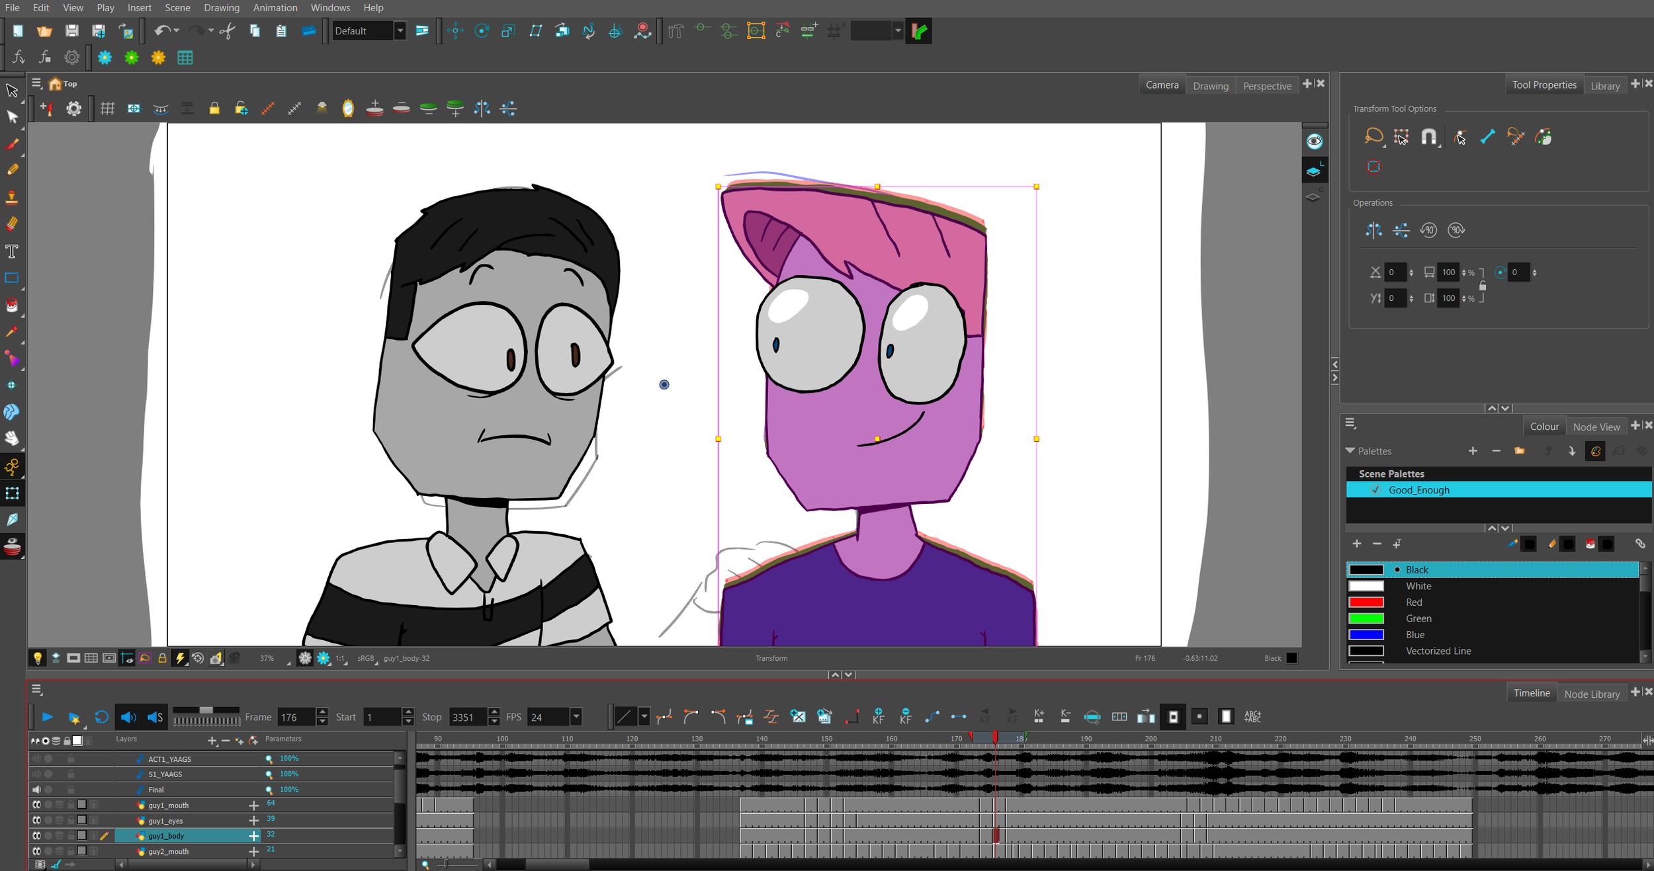Click the Add colour plus button

pos(1357,544)
